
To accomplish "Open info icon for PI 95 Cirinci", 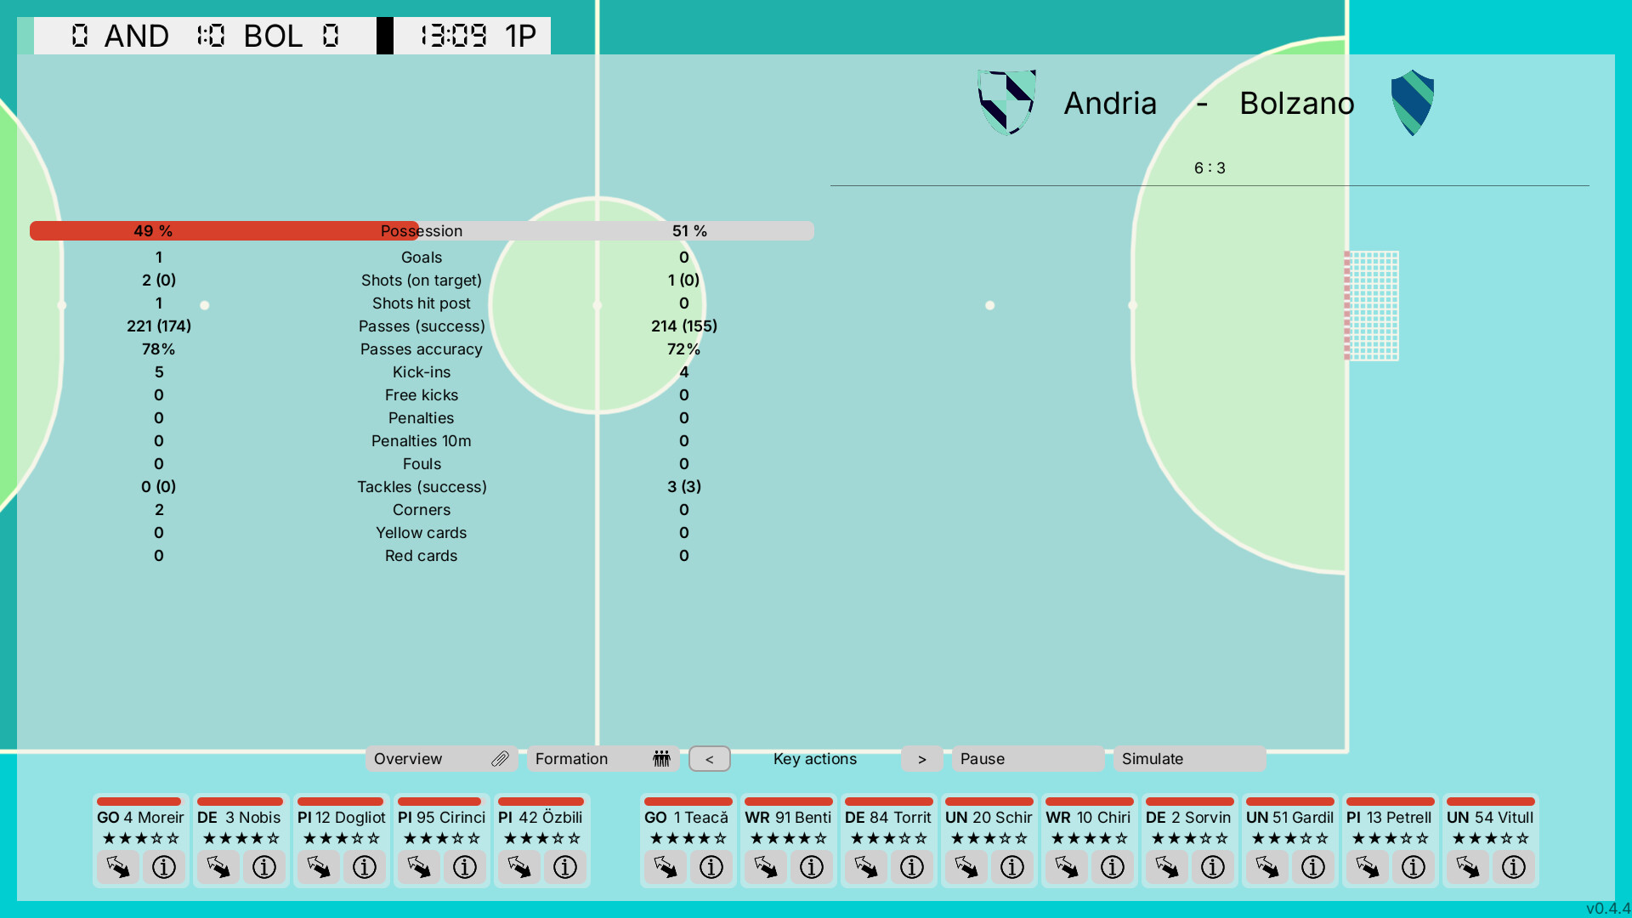I will tap(465, 867).
